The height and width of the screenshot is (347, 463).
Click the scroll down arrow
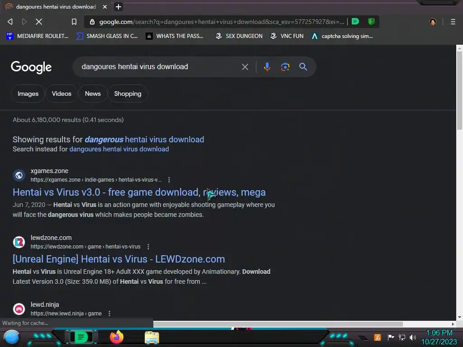click(x=459, y=318)
